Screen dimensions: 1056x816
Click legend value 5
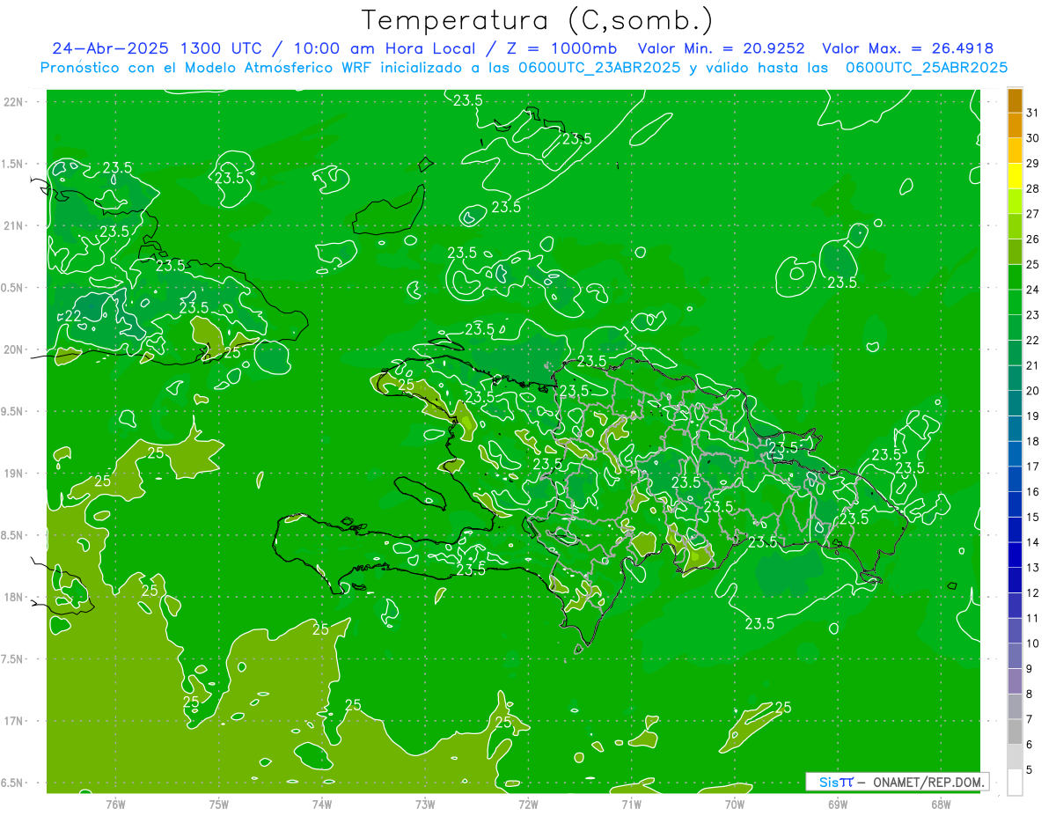pyautogui.click(x=1030, y=770)
